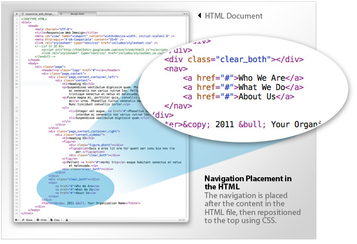The height and width of the screenshot is (244, 357).
Task: Click the 21:22 cursor position indicator
Action: [182, 220]
